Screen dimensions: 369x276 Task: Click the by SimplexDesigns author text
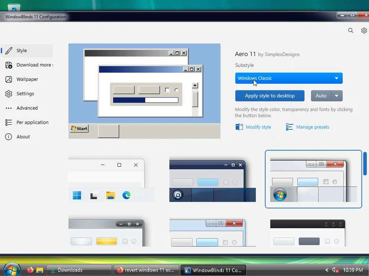pyautogui.click(x=279, y=55)
